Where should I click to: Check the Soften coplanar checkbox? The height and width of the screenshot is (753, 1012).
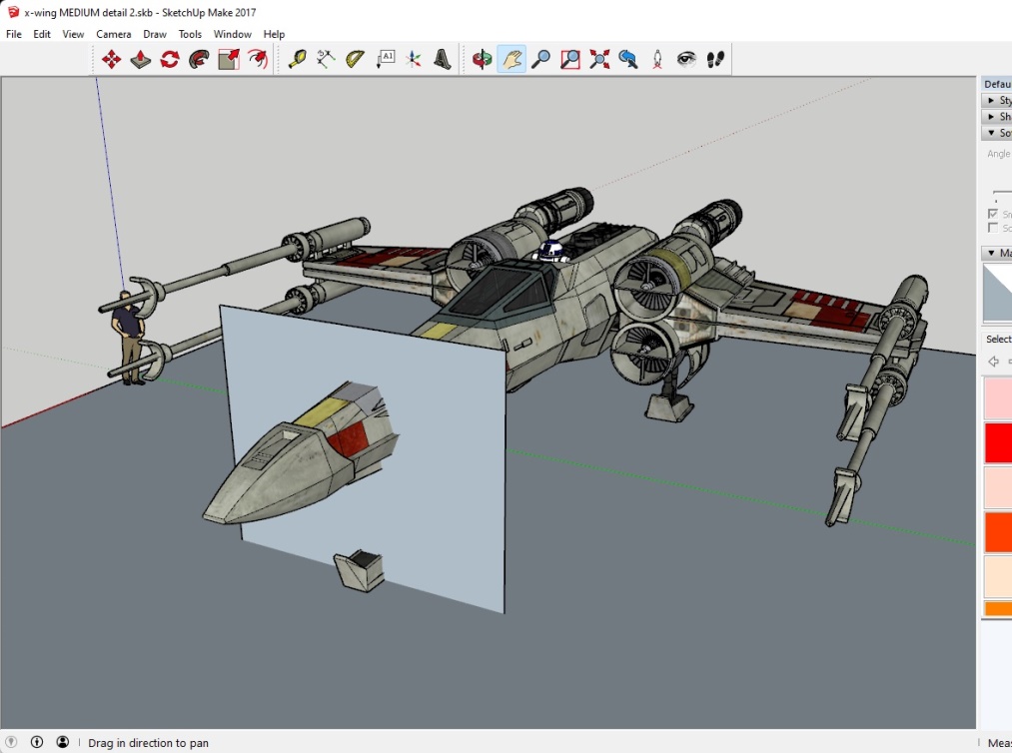(x=993, y=228)
